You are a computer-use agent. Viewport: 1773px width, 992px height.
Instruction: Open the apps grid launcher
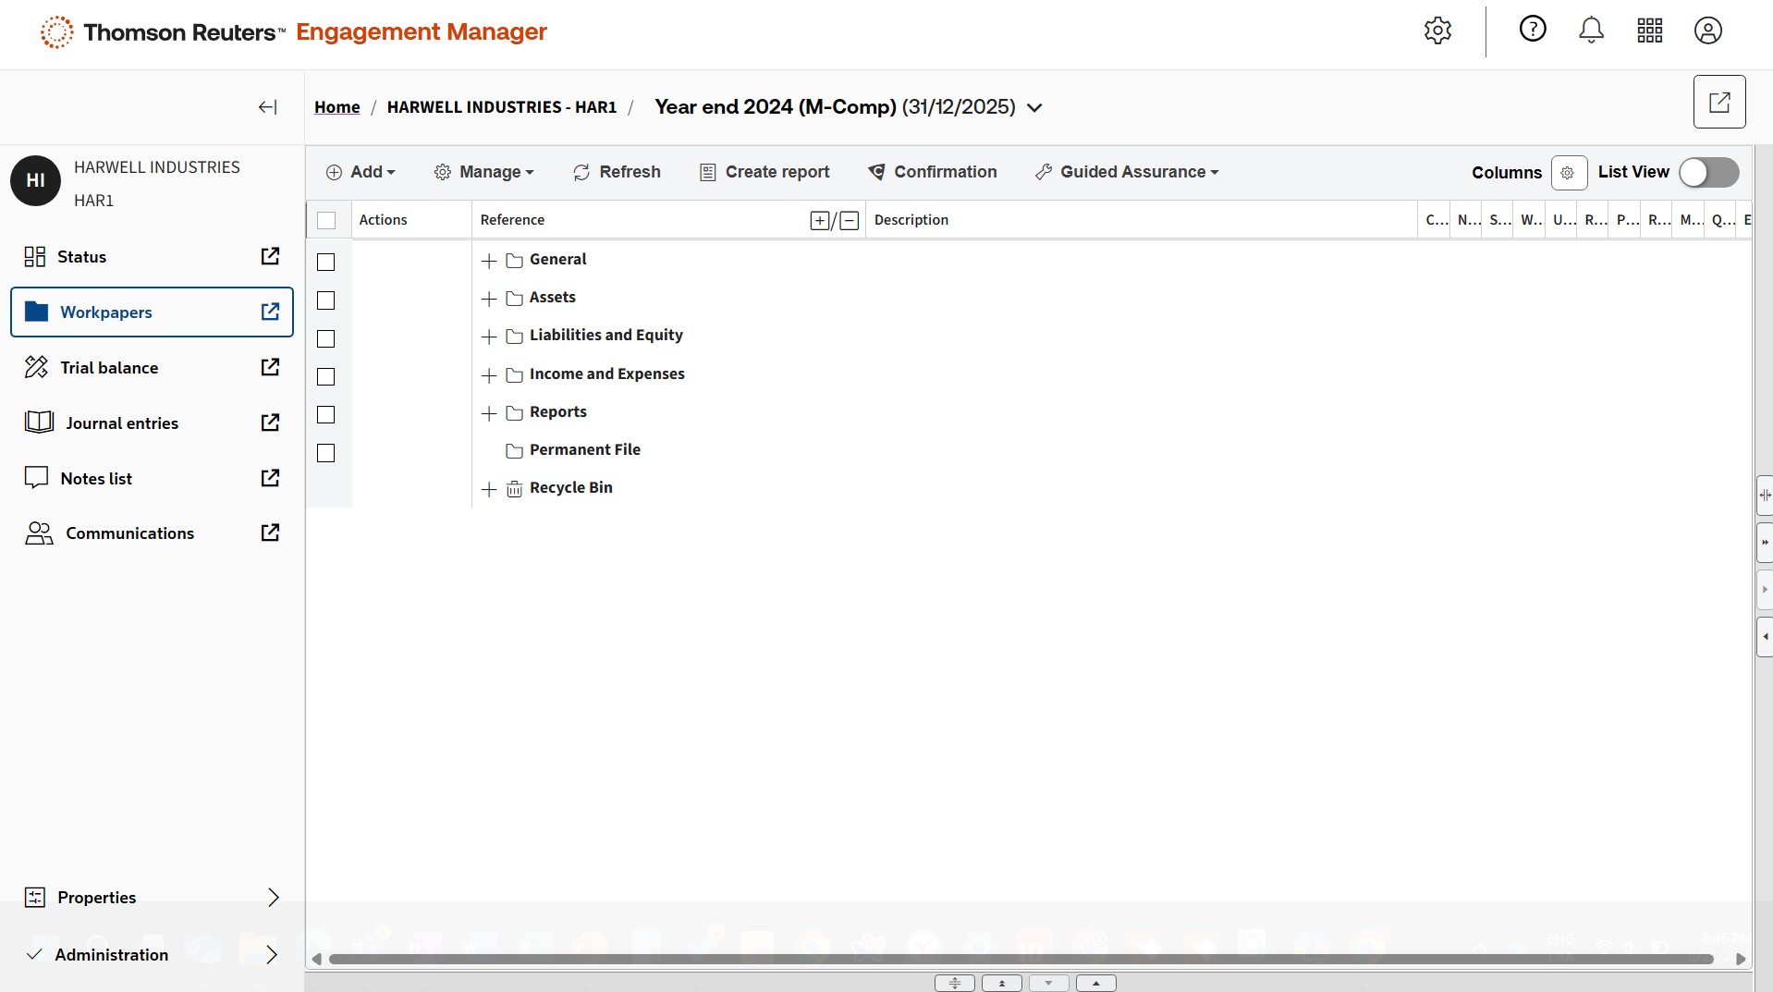(x=1650, y=31)
